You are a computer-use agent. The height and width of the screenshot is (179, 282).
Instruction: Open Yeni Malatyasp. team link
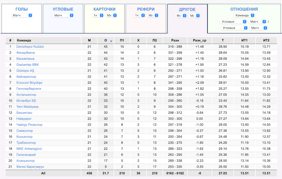click(28, 107)
